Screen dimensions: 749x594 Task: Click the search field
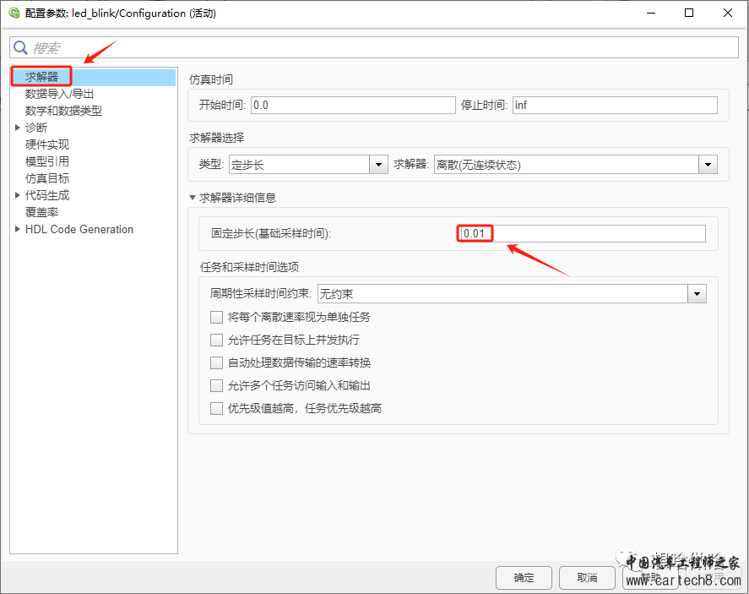[374, 47]
